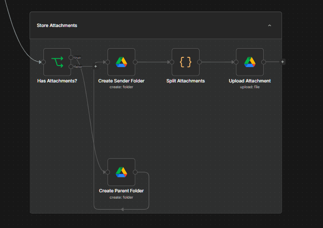Click the output port of Create Parent Folder
Image resolution: width=323 pixels, height=228 pixels.
tap(135, 172)
